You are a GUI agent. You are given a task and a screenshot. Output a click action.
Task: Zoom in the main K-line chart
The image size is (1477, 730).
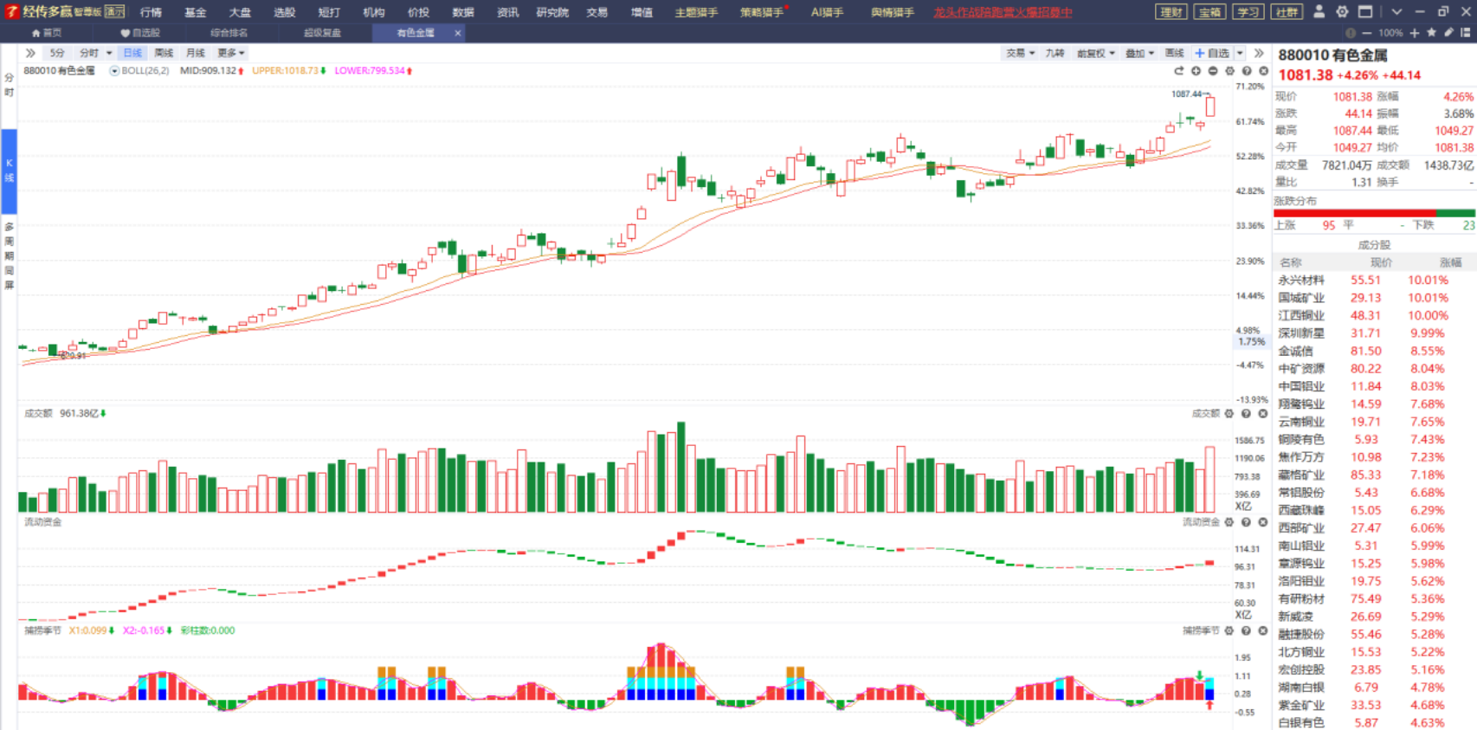click(x=1196, y=71)
